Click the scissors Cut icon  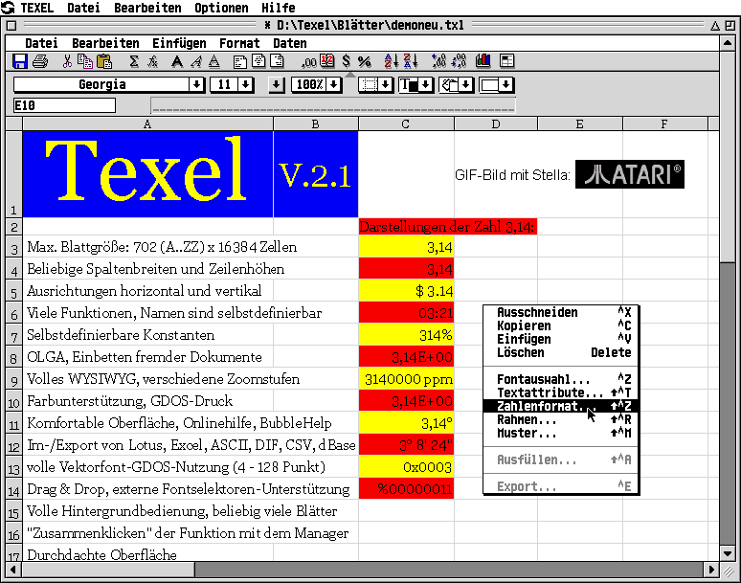(x=68, y=61)
